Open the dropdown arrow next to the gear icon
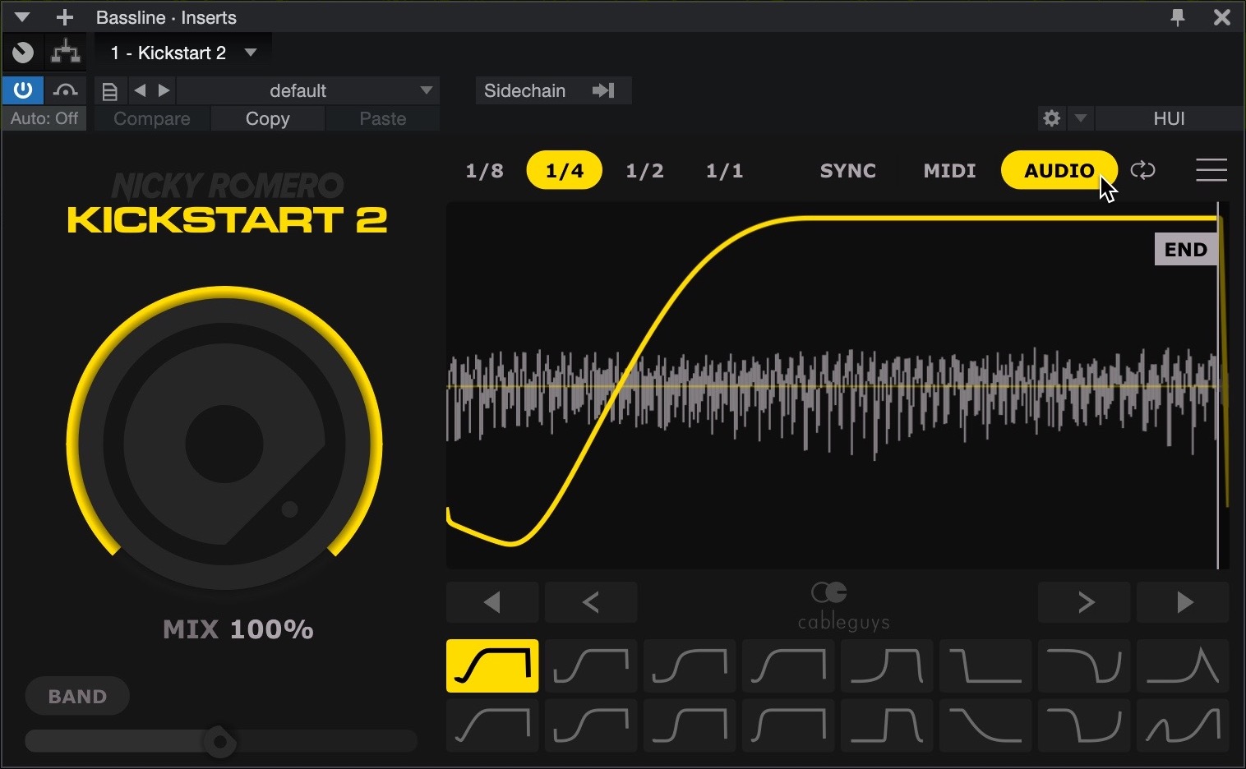 (x=1081, y=118)
